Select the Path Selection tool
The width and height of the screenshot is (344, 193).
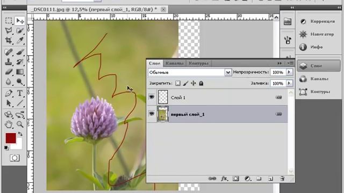pos(9,103)
